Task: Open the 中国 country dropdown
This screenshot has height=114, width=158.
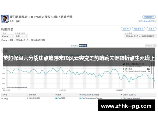Action: (x=21, y=36)
